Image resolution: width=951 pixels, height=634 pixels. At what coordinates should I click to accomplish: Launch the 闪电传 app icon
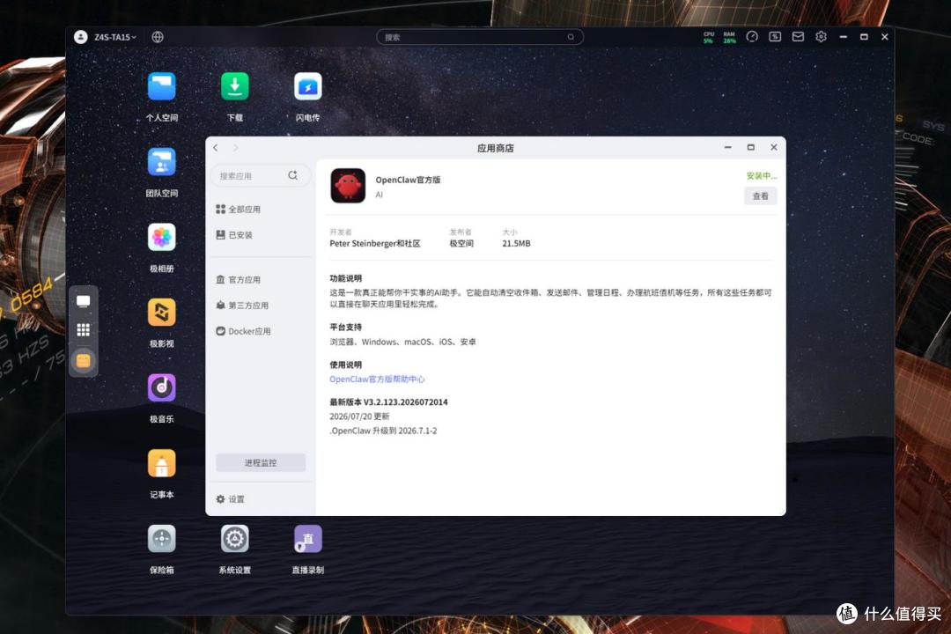[x=307, y=87]
